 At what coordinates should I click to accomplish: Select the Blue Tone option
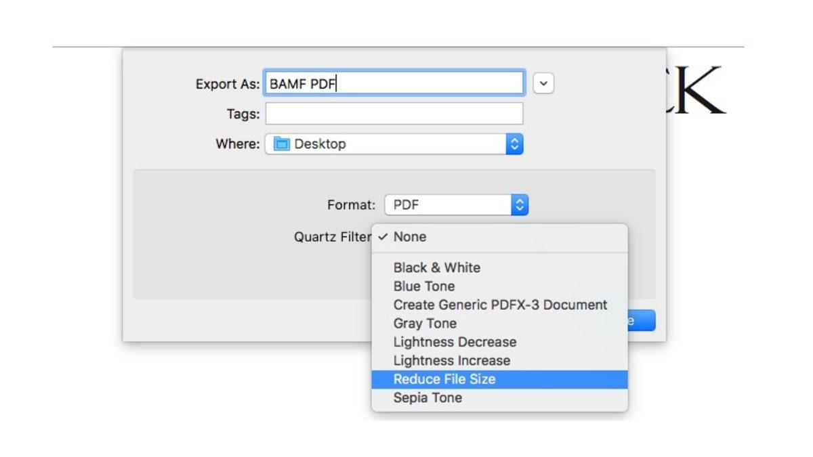point(424,286)
